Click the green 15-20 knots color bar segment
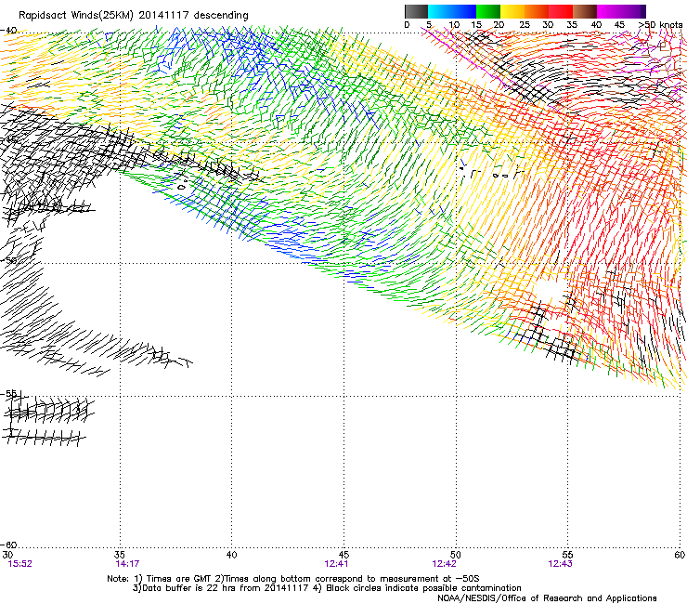This screenshot has width=687, height=604. coord(488,11)
